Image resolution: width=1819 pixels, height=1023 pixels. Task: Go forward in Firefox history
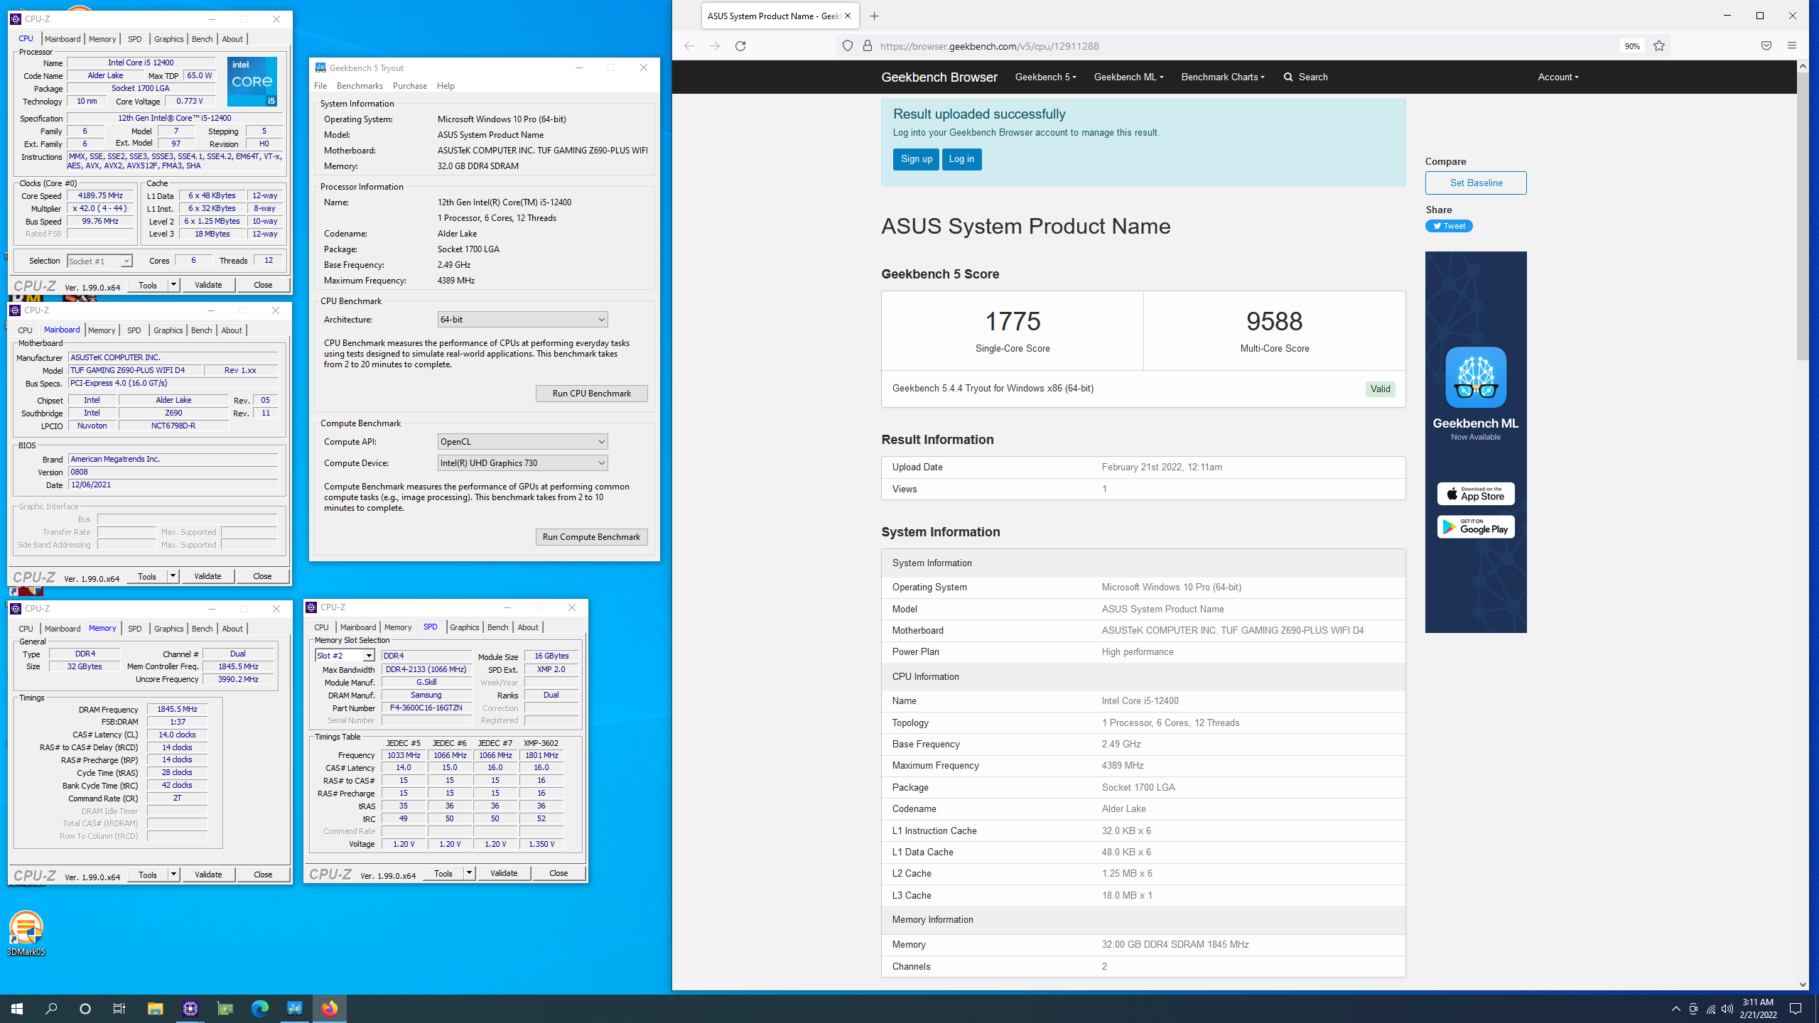click(x=715, y=46)
